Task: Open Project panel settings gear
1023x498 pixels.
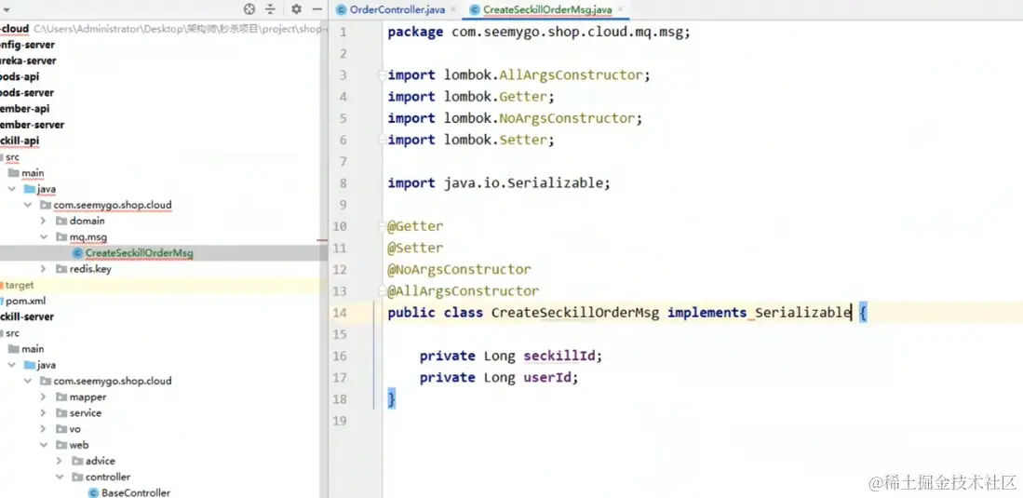Action: pos(296,9)
